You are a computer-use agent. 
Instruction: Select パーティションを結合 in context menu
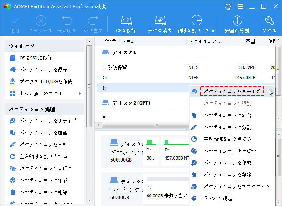coord(232,115)
